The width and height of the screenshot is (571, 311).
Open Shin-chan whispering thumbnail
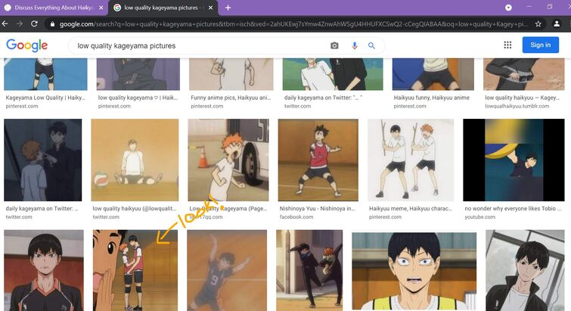click(x=135, y=270)
